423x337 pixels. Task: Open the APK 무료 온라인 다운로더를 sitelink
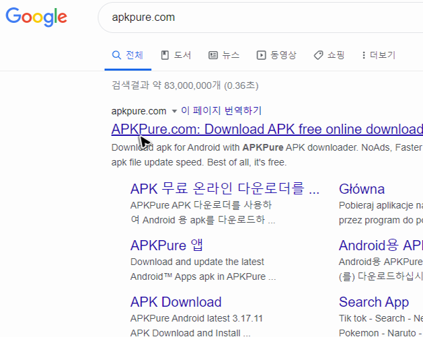pos(225,188)
